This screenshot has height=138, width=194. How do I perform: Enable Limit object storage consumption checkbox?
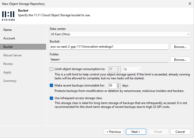(x=51, y=69)
